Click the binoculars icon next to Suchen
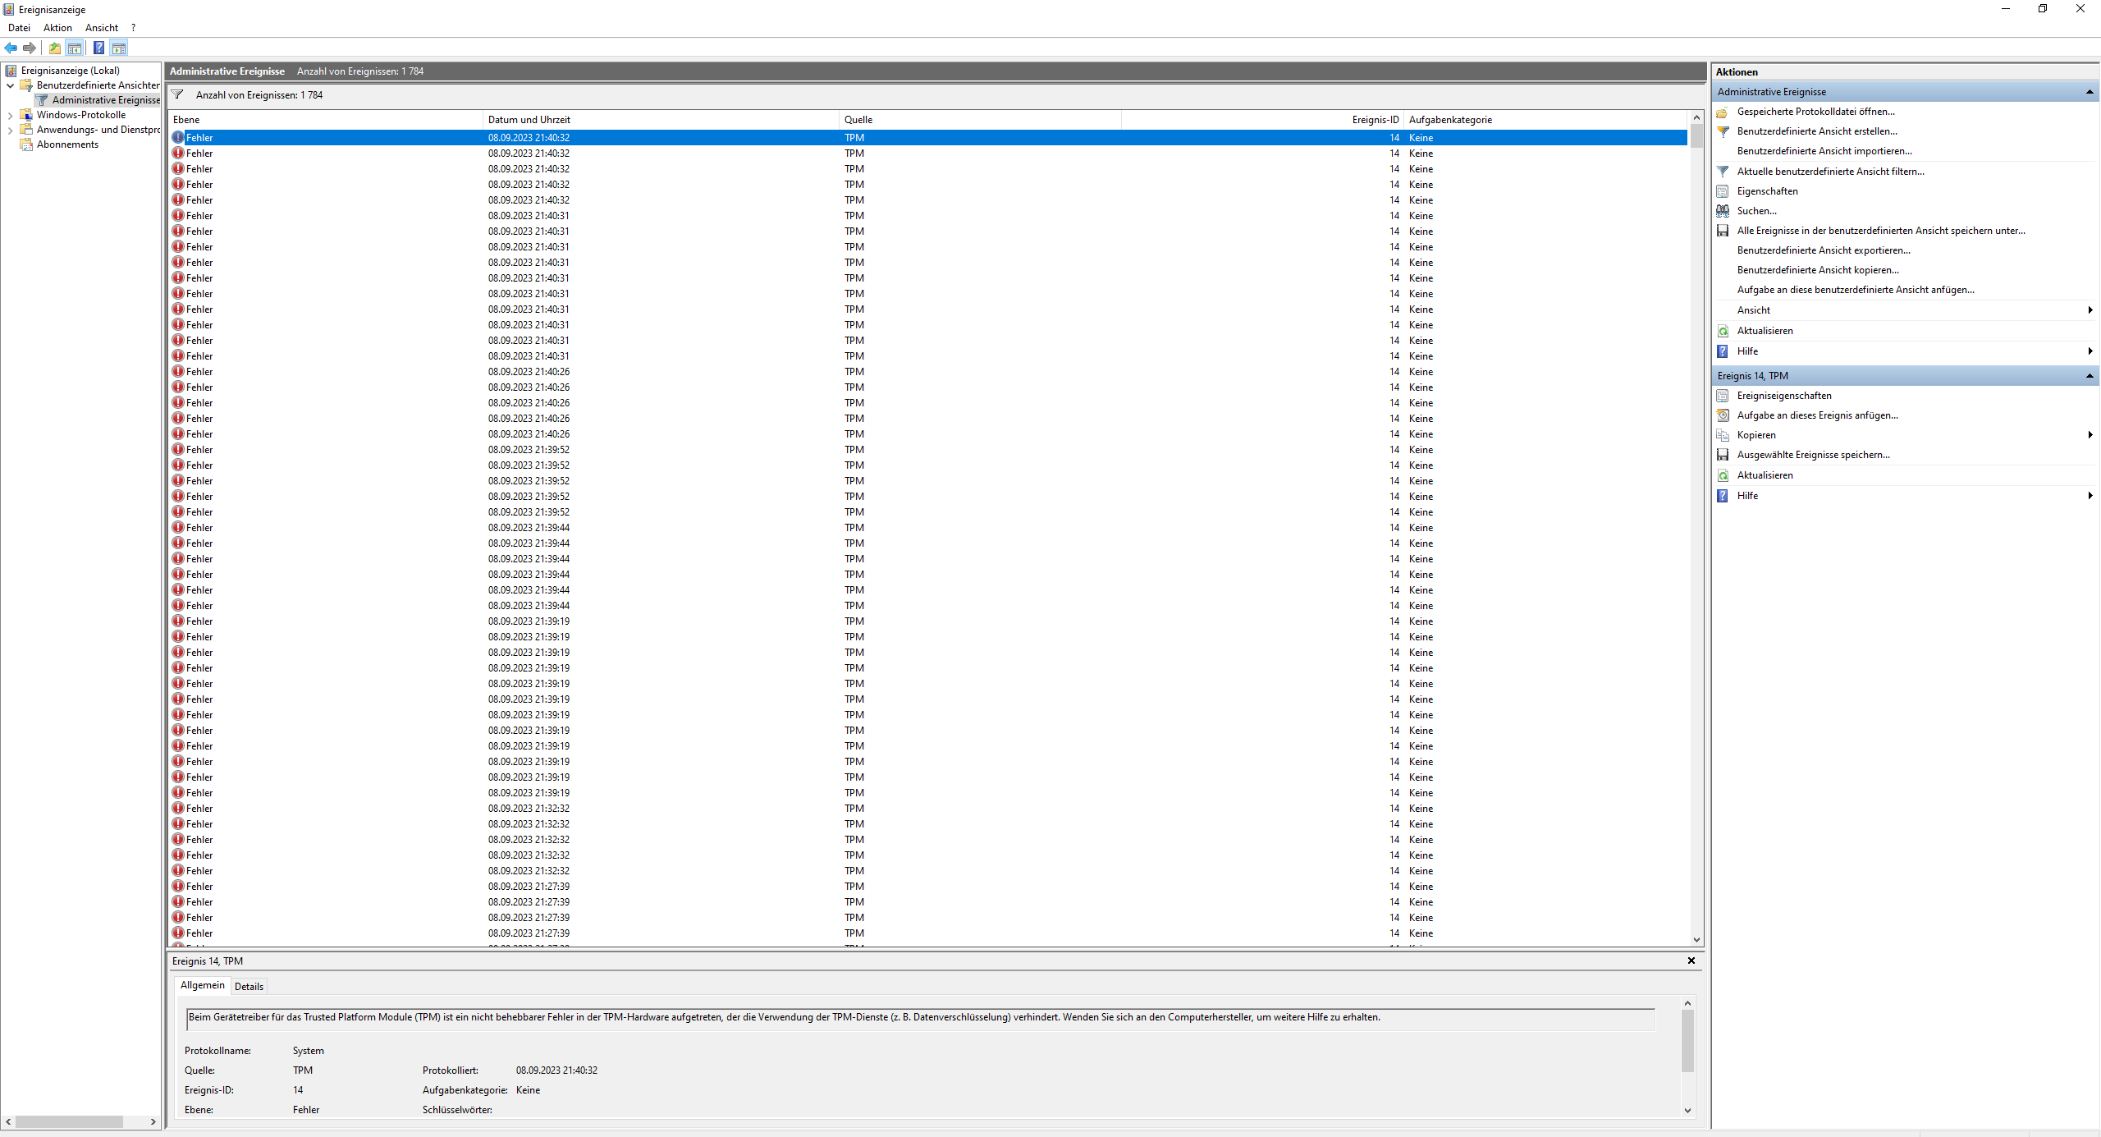 pyautogui.click(x=1723, y=211)
